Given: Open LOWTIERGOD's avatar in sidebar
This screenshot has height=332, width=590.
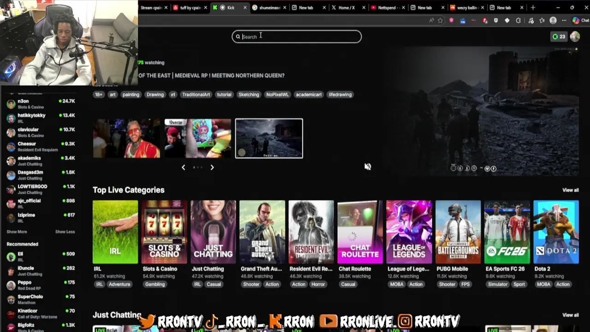Looking at the screenshot, I should (11, 190).
